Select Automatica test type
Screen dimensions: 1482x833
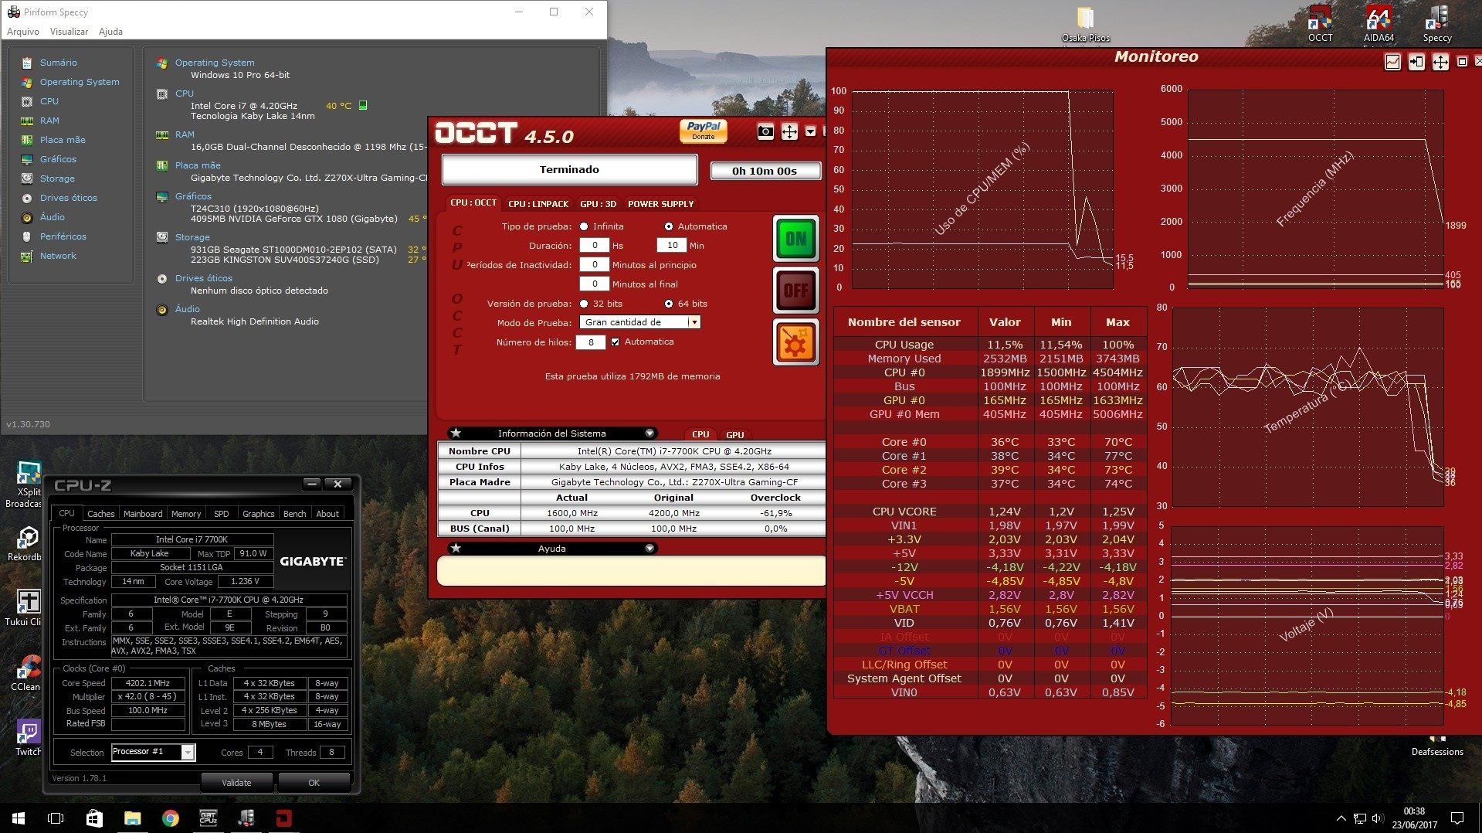point(669,226)
